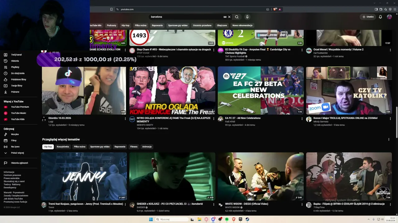Open options for EE Disability FA Cup video

302,50
